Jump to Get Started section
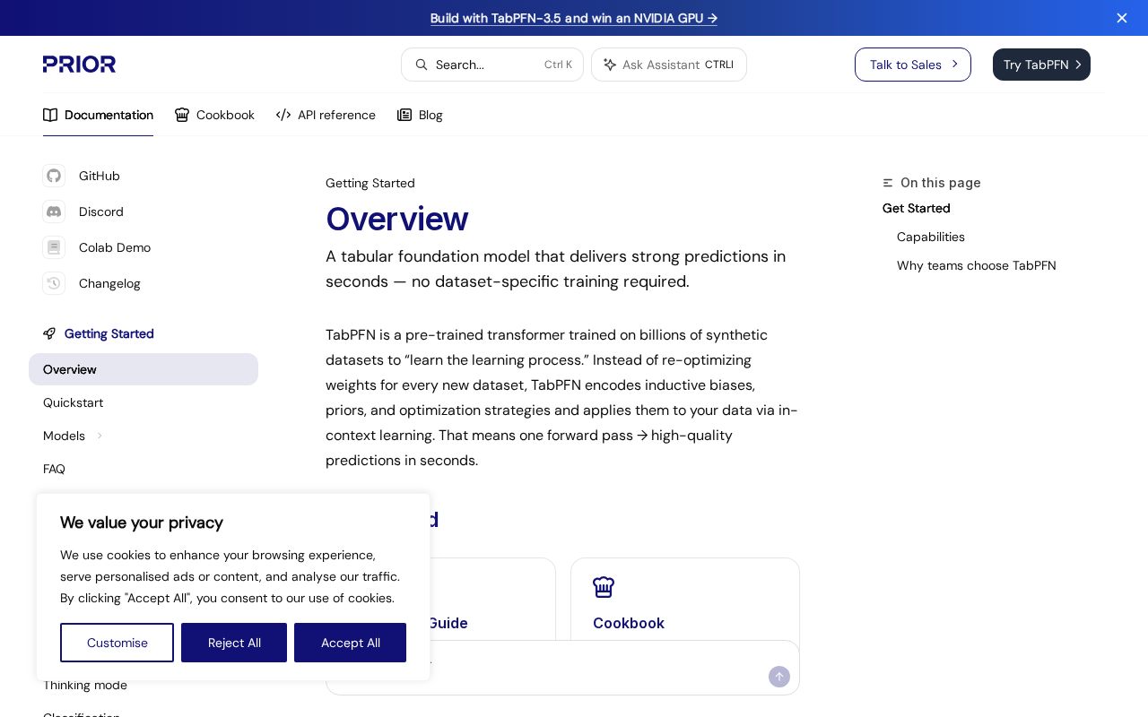Screen dimensions: 1148x717 [917, 208]
